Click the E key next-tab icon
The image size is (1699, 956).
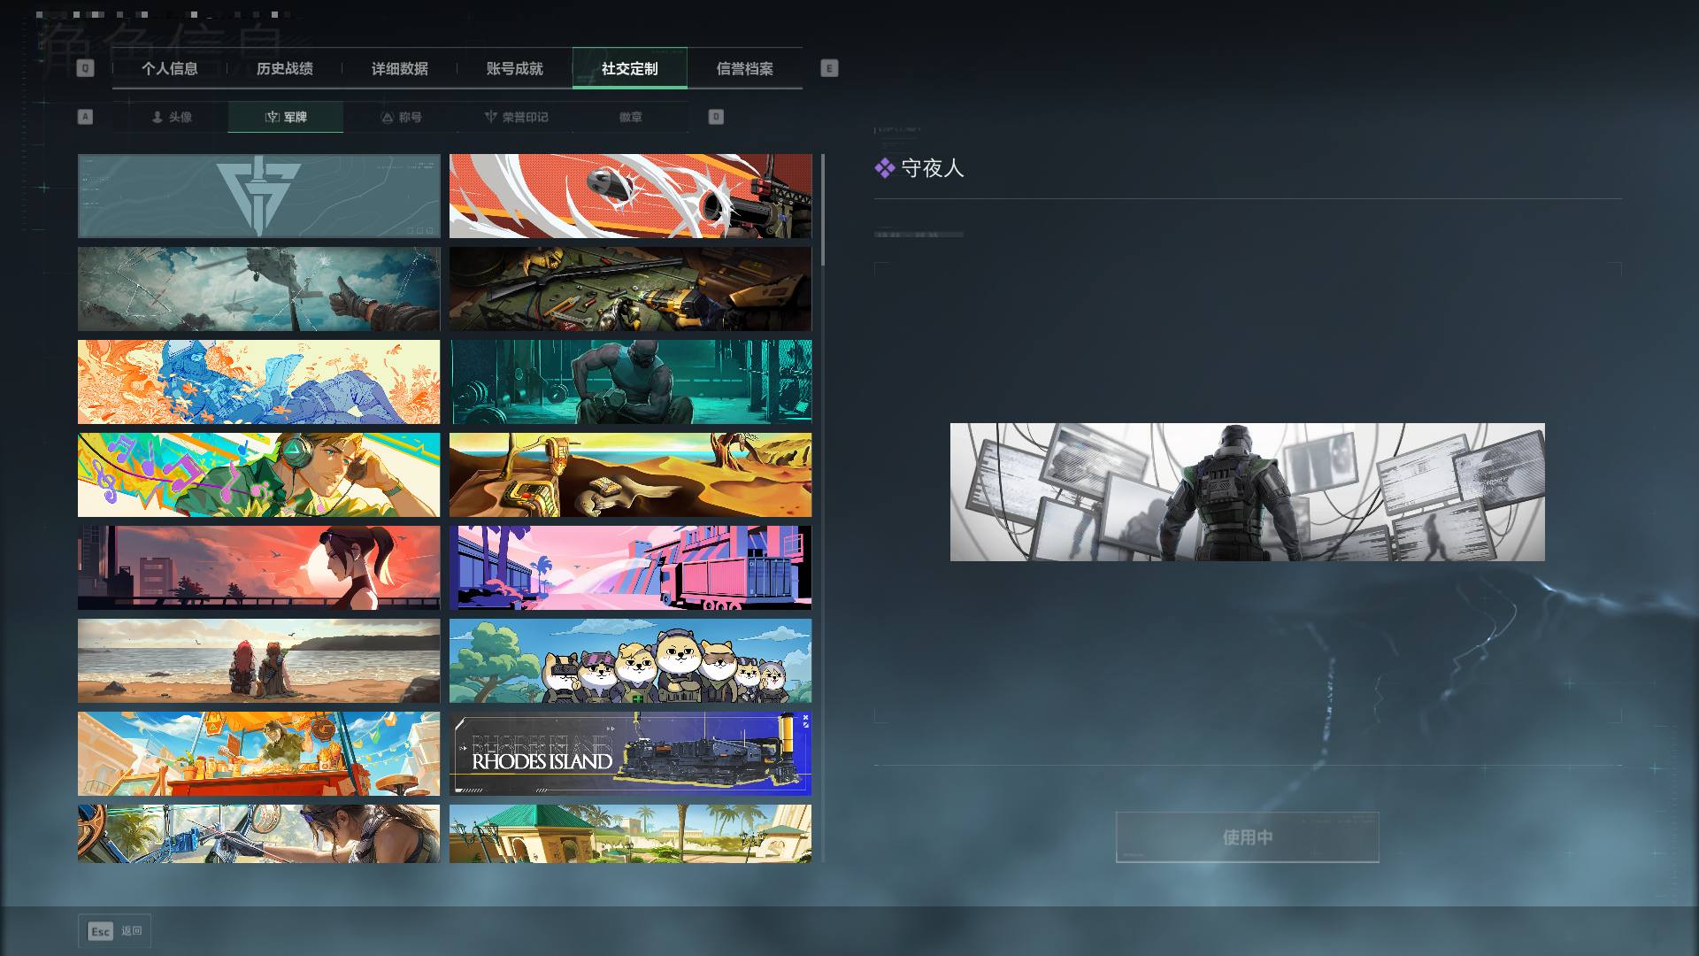[x=829, y=68]
